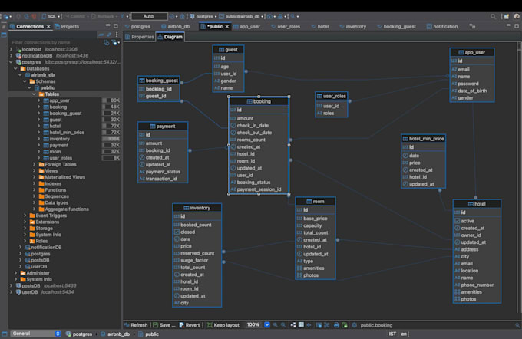This screenshot has width=522, height=339.
Task: Open the airbnb_db editor tab
Action: [x=176, y=26]
